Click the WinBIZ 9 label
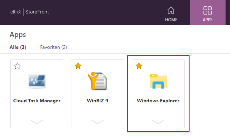 coord(98,101)
